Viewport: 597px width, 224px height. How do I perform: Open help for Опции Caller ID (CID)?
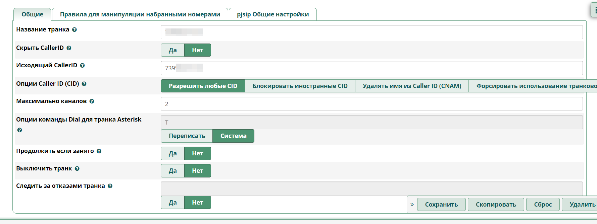(x=84, y=84)
